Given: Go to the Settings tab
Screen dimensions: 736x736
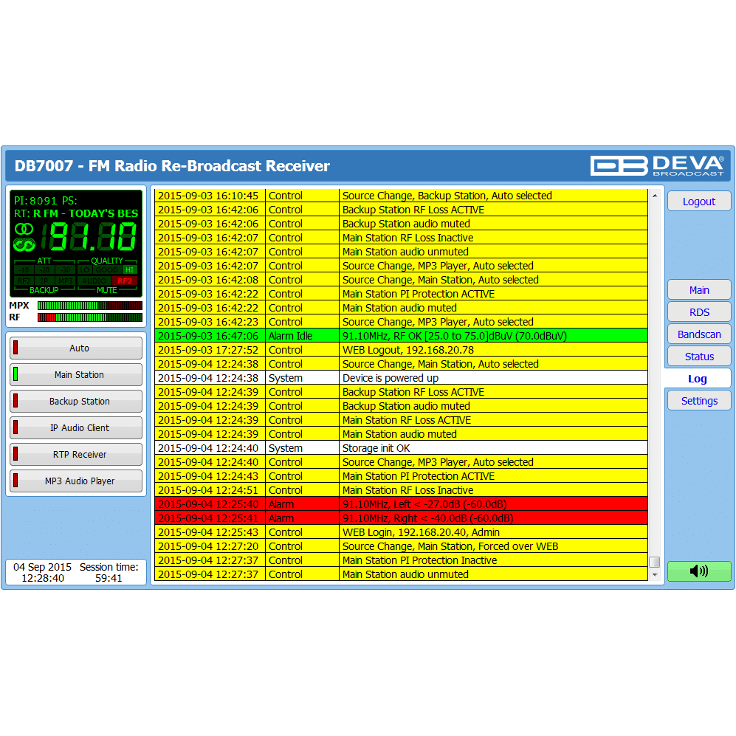Looking at the screenshot, I should click(x=698, y=401).
